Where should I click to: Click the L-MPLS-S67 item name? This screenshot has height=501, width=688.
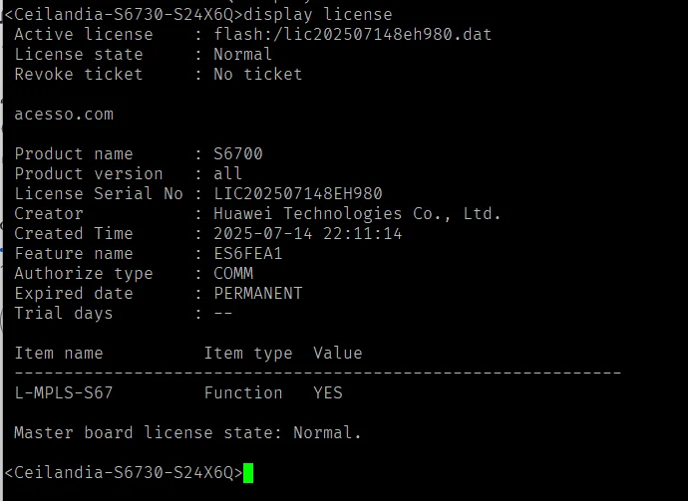[64, 392]
